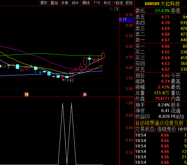Add stock via +自选 button
The width and height of the screenshot is (187, 165).
pos(118,3)
